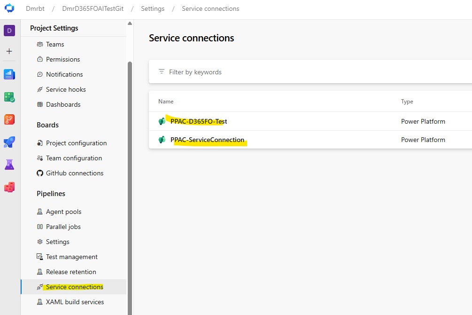Viewport: 472px width, 315px height.
Task: Click the sidebar scrollbar up arrow
Action: coord(130,24)
